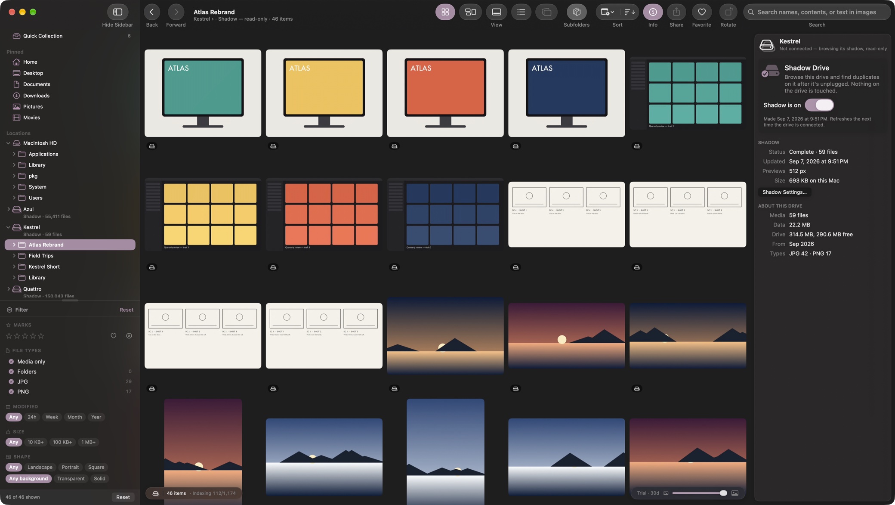
Task: Open Movies in Pinned
Action: pyautogui.click(x=70, y=118)
